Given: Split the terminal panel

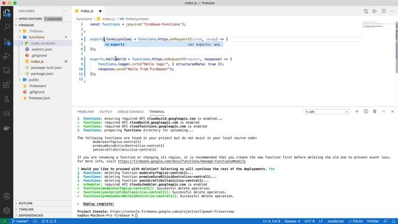Looking at the screenshot, I should point(366,111).
